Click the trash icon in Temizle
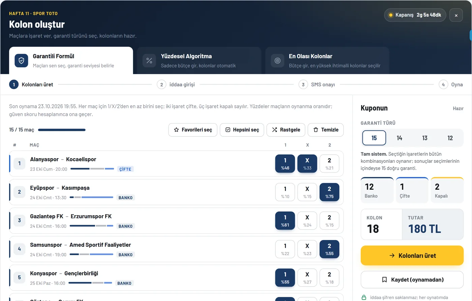 pos(316,130)
